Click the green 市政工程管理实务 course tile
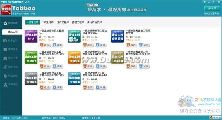This screenshot has height=120, width=222. click(31, 57)
